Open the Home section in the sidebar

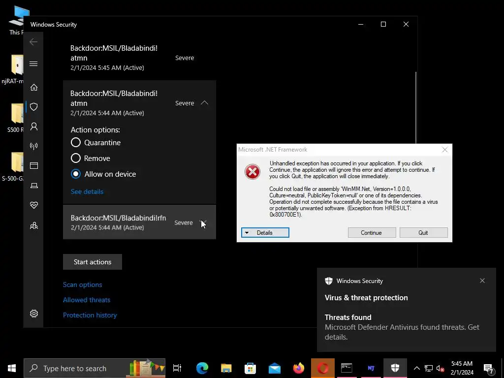point(34,88)
